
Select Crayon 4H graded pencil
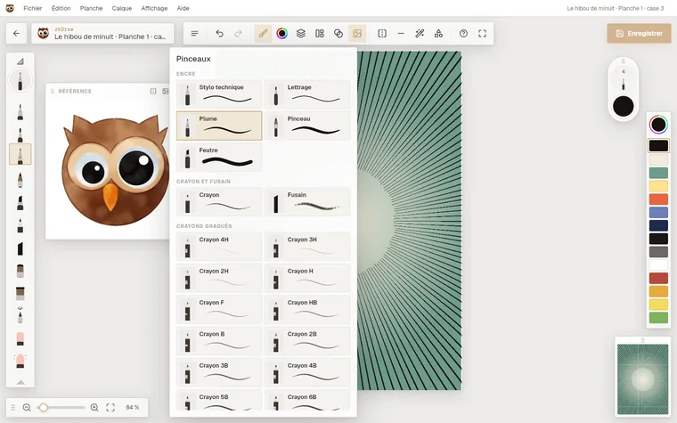pos(219,247)
